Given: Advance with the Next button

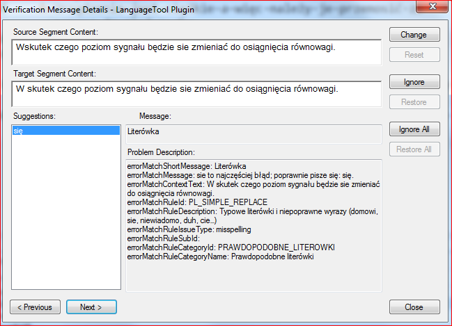Looking at the screenshot, I should tap(91, 307).
